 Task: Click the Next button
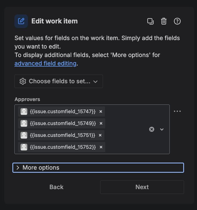[142, 187]
